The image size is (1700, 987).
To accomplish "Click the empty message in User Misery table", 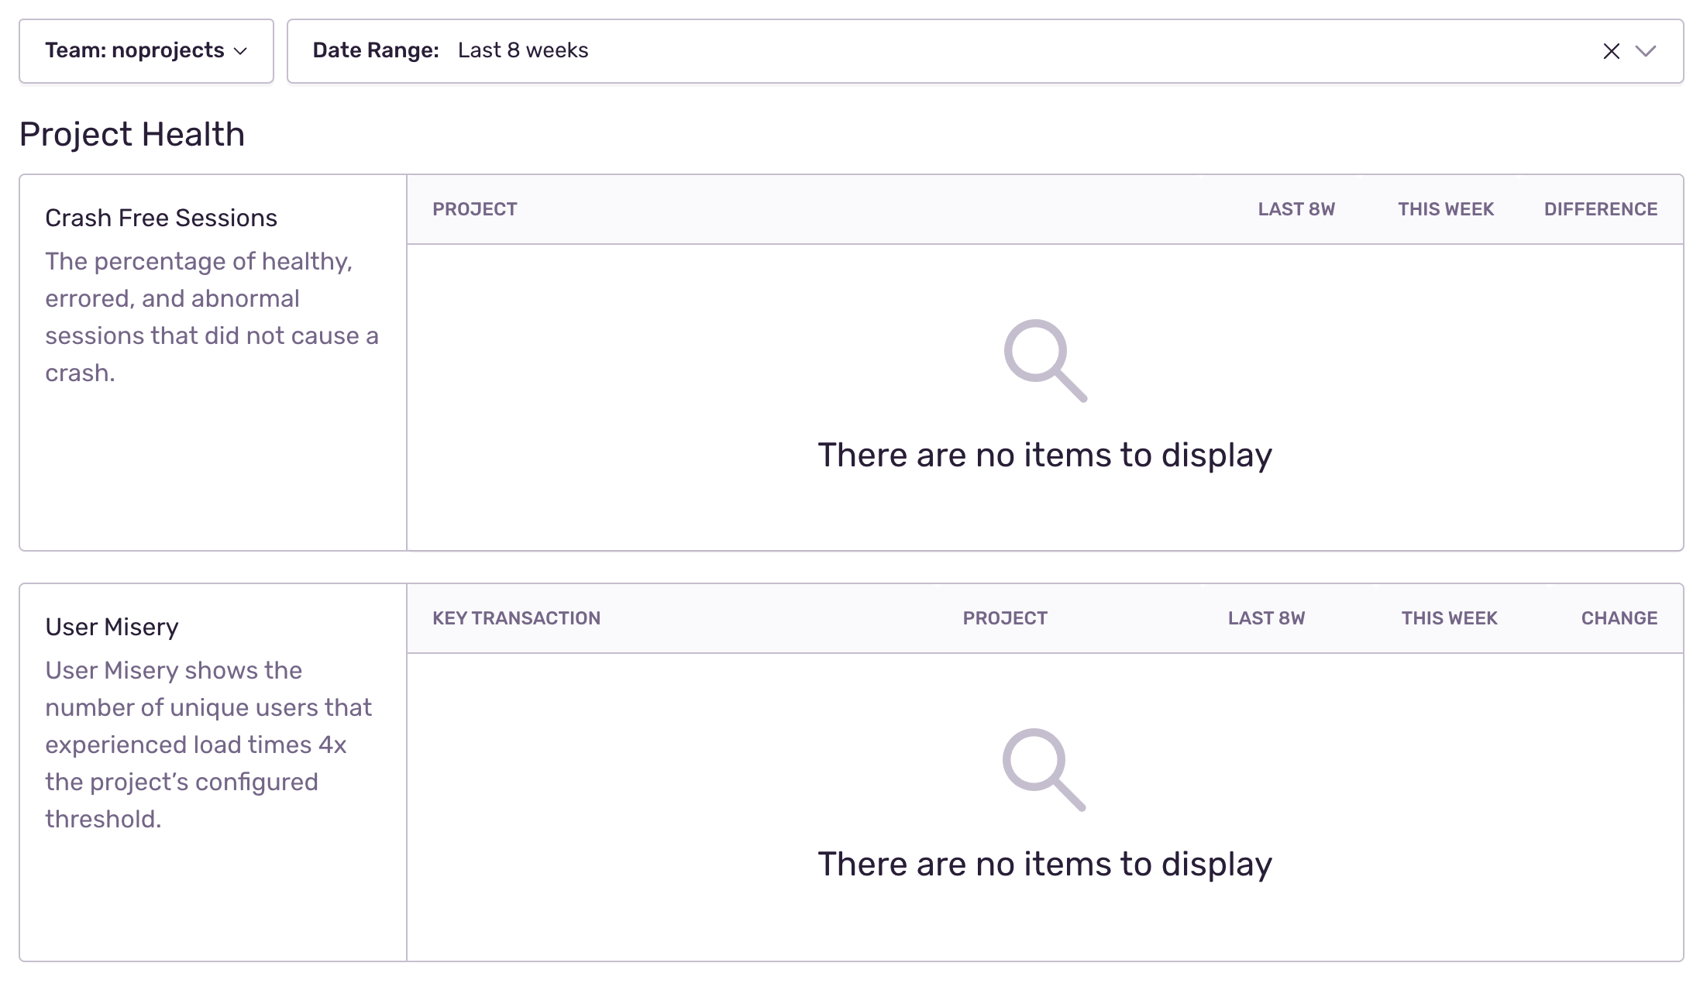I will point(1044,864).
